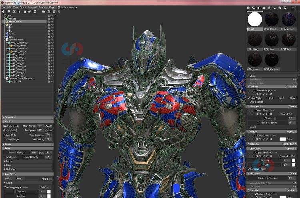This screenshot has height=198, width=300.
Task: Collapse the Control section
Action: 4,121
